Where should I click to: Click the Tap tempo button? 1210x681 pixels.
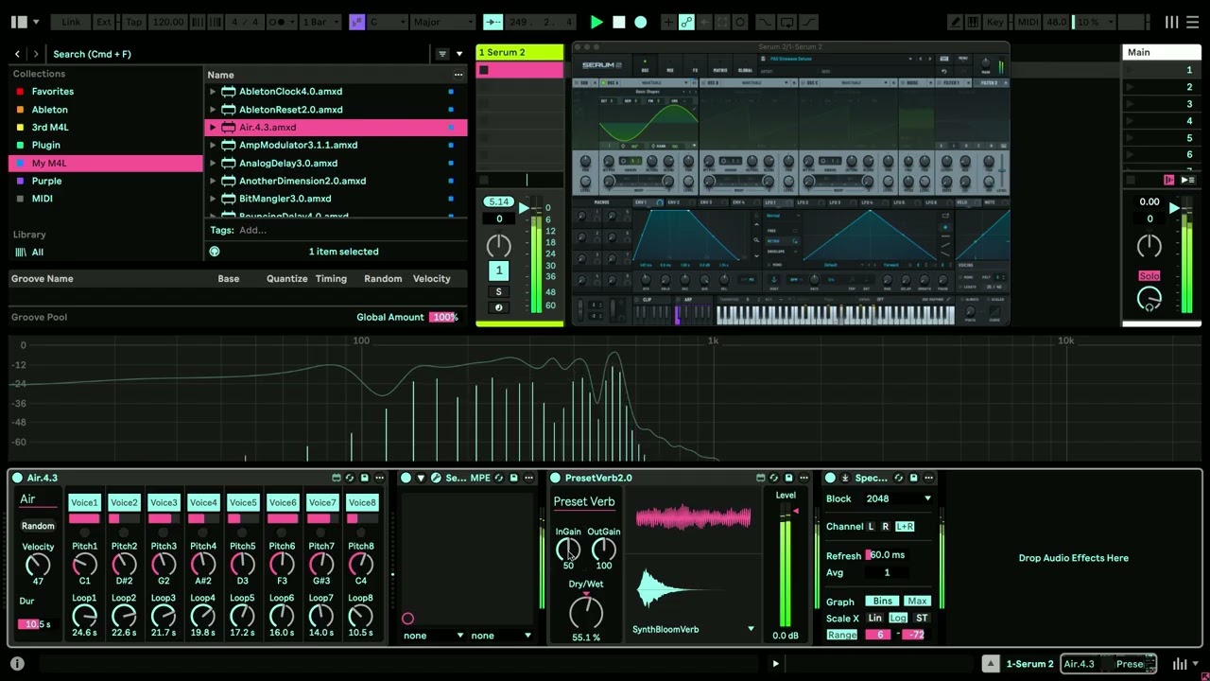(x=133, y=22)
